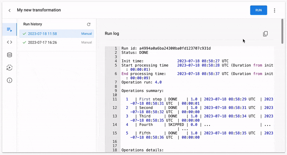Screen dimensions: 287x155
Task: Open the scheduled run sidebar icon
Action: pyautogui.click(x=10, y=68)
